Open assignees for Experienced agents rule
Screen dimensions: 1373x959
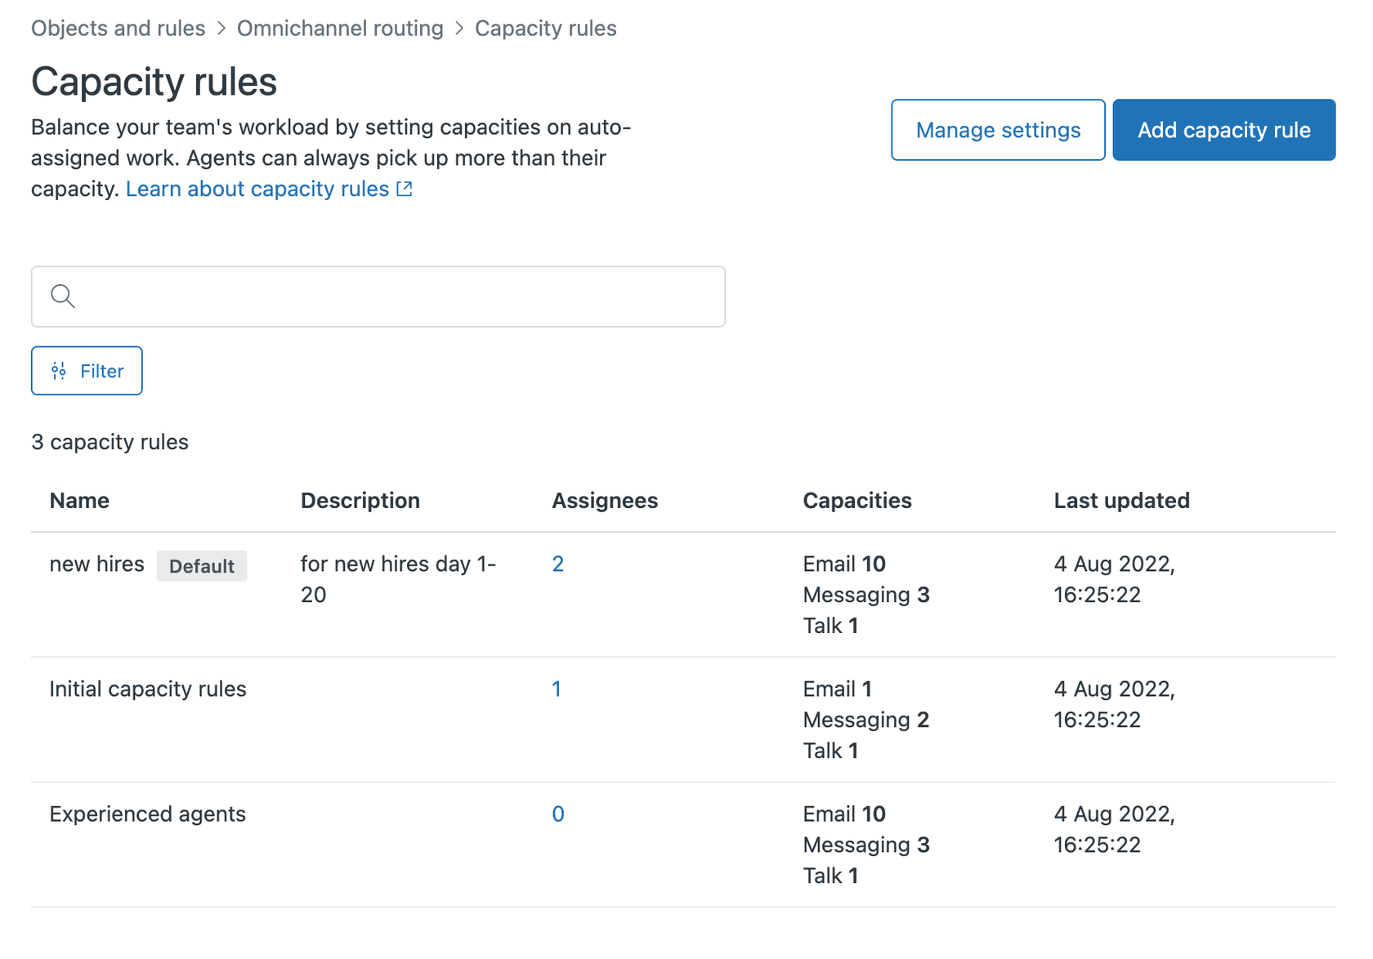point(557,814)
